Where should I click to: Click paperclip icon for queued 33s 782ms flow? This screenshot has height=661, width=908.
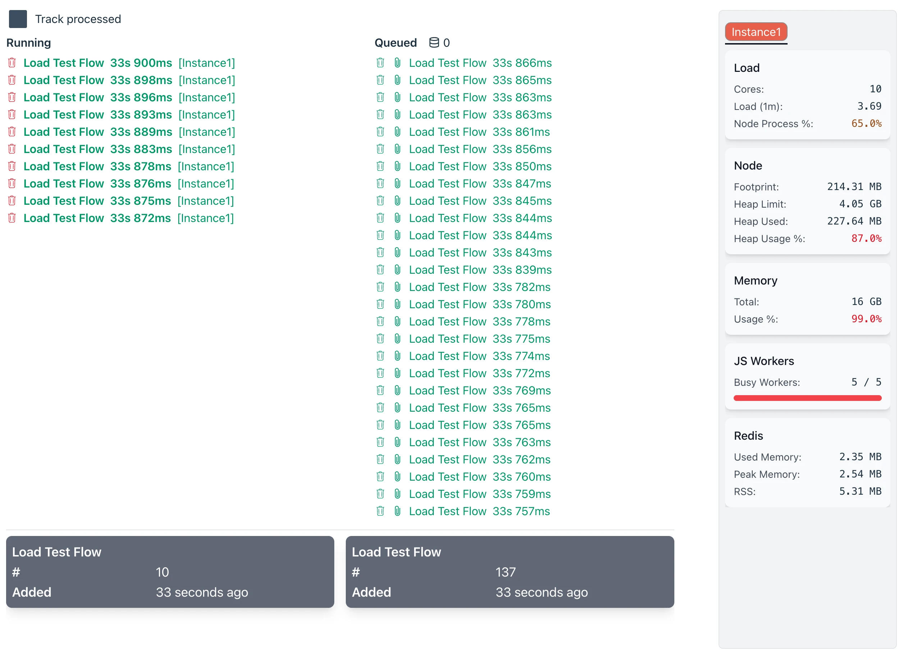tap(397, 287)
